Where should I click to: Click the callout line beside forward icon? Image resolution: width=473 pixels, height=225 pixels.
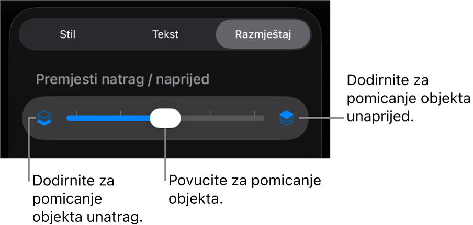pos(321,118)
